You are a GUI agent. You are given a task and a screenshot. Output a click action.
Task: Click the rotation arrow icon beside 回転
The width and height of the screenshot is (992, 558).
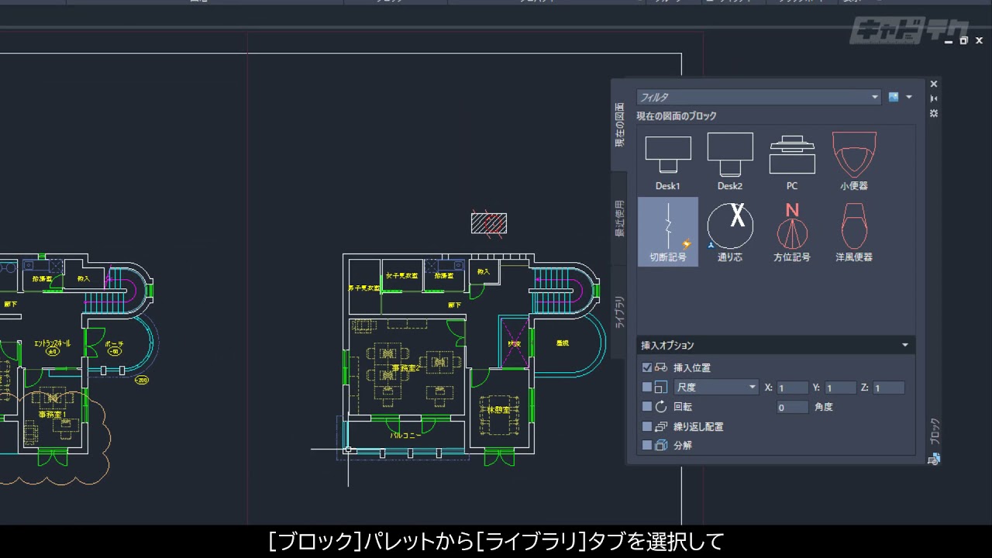coord(661,406)
